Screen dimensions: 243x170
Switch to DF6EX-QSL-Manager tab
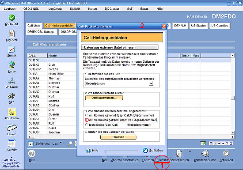point(42,32)
